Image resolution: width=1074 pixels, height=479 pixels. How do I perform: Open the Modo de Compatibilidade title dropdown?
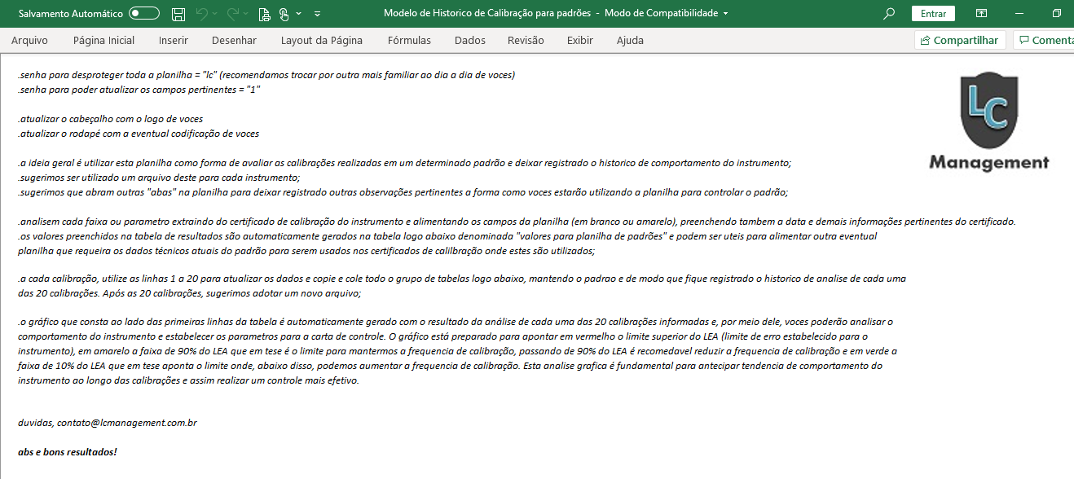[x=726, y=14]
